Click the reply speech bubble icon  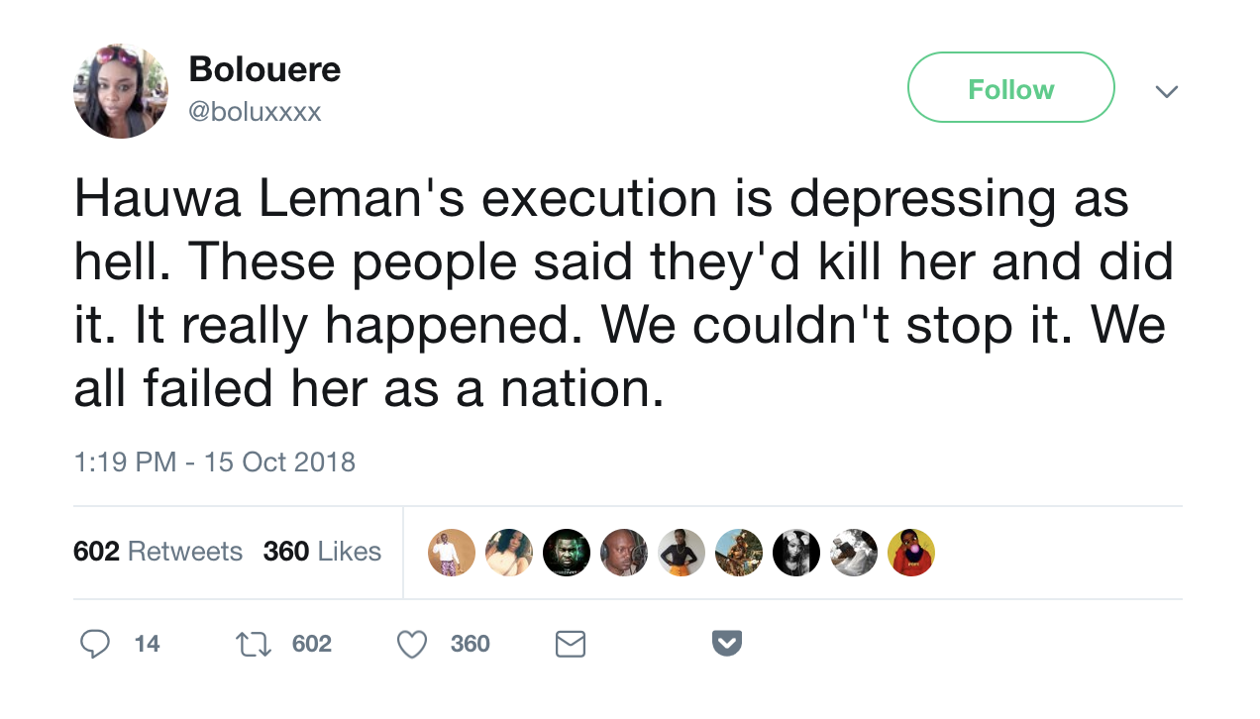point(95,645)
